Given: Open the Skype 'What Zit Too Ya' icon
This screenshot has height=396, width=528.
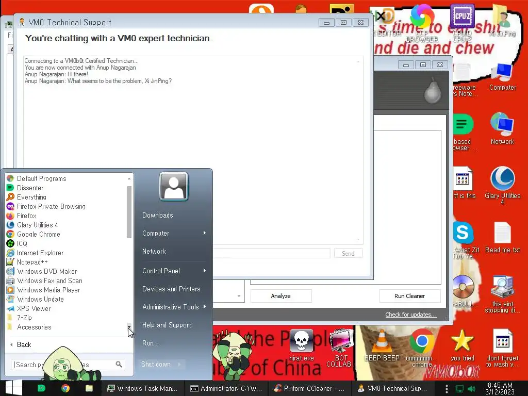Looking at the screenshot, I should click(x=464, y=240).
